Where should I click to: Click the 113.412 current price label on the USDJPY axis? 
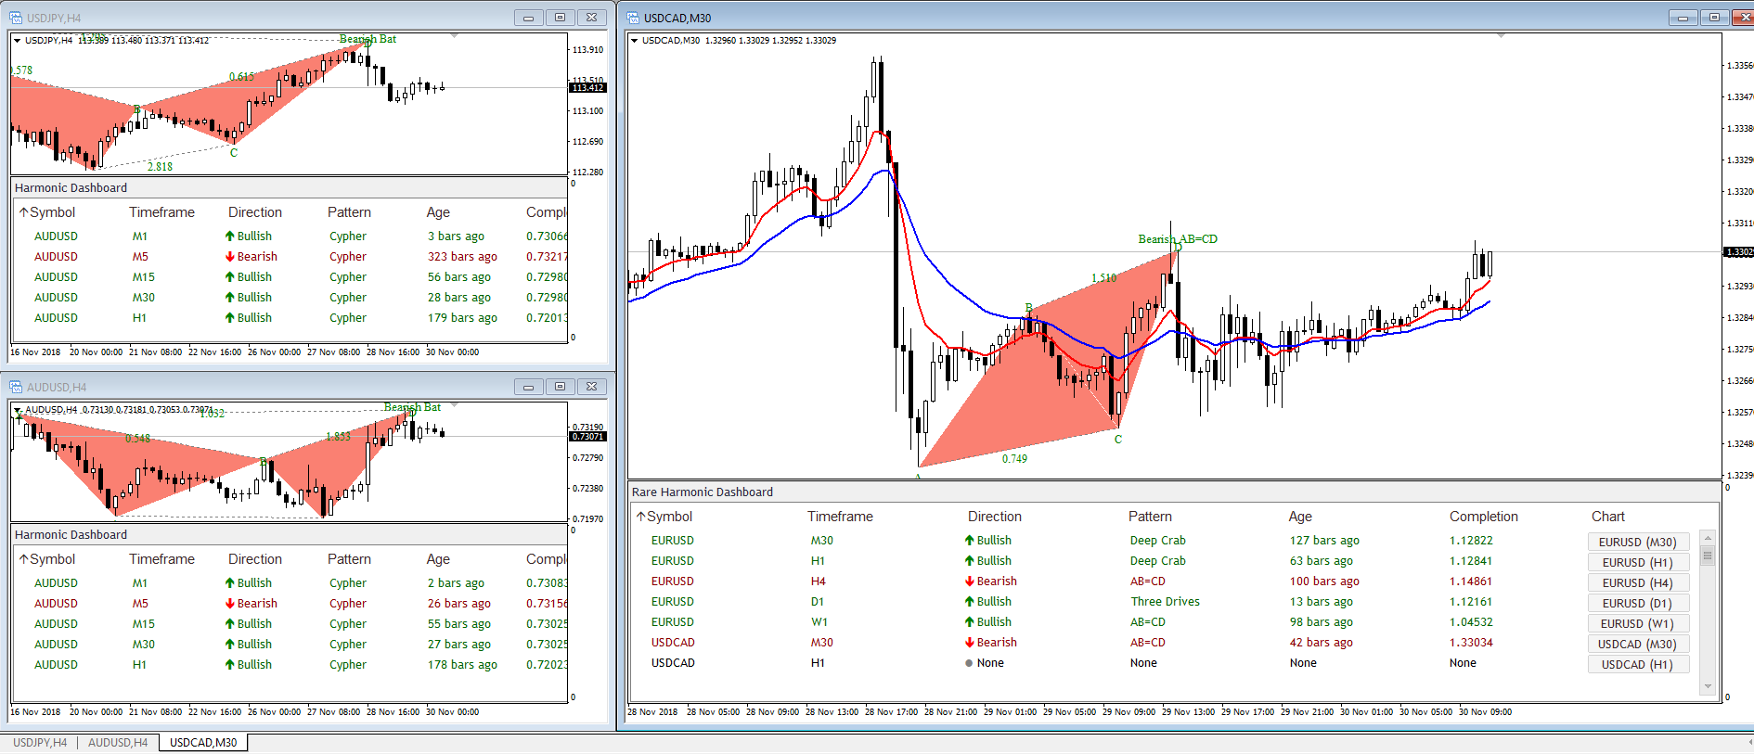[587, 88]
